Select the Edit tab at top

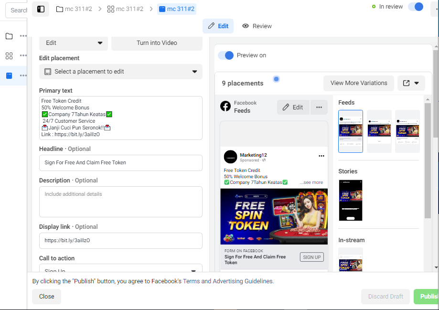point(218,26)
